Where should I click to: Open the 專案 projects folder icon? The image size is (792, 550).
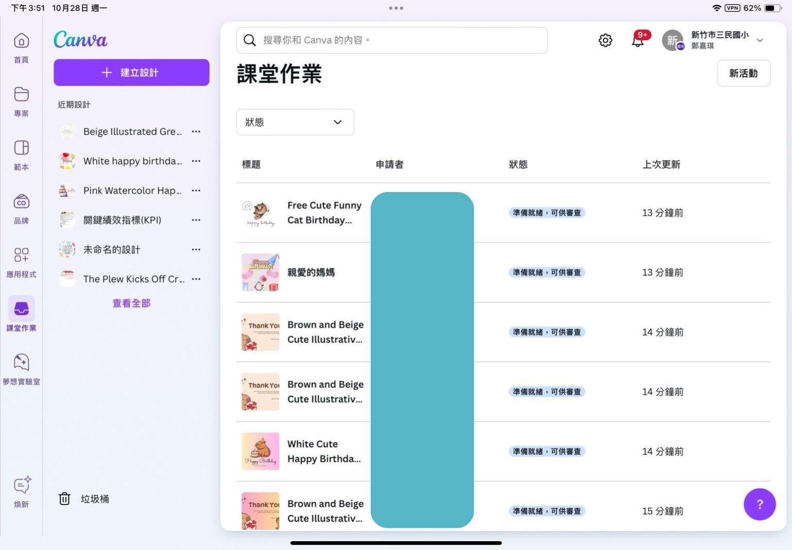21,95
